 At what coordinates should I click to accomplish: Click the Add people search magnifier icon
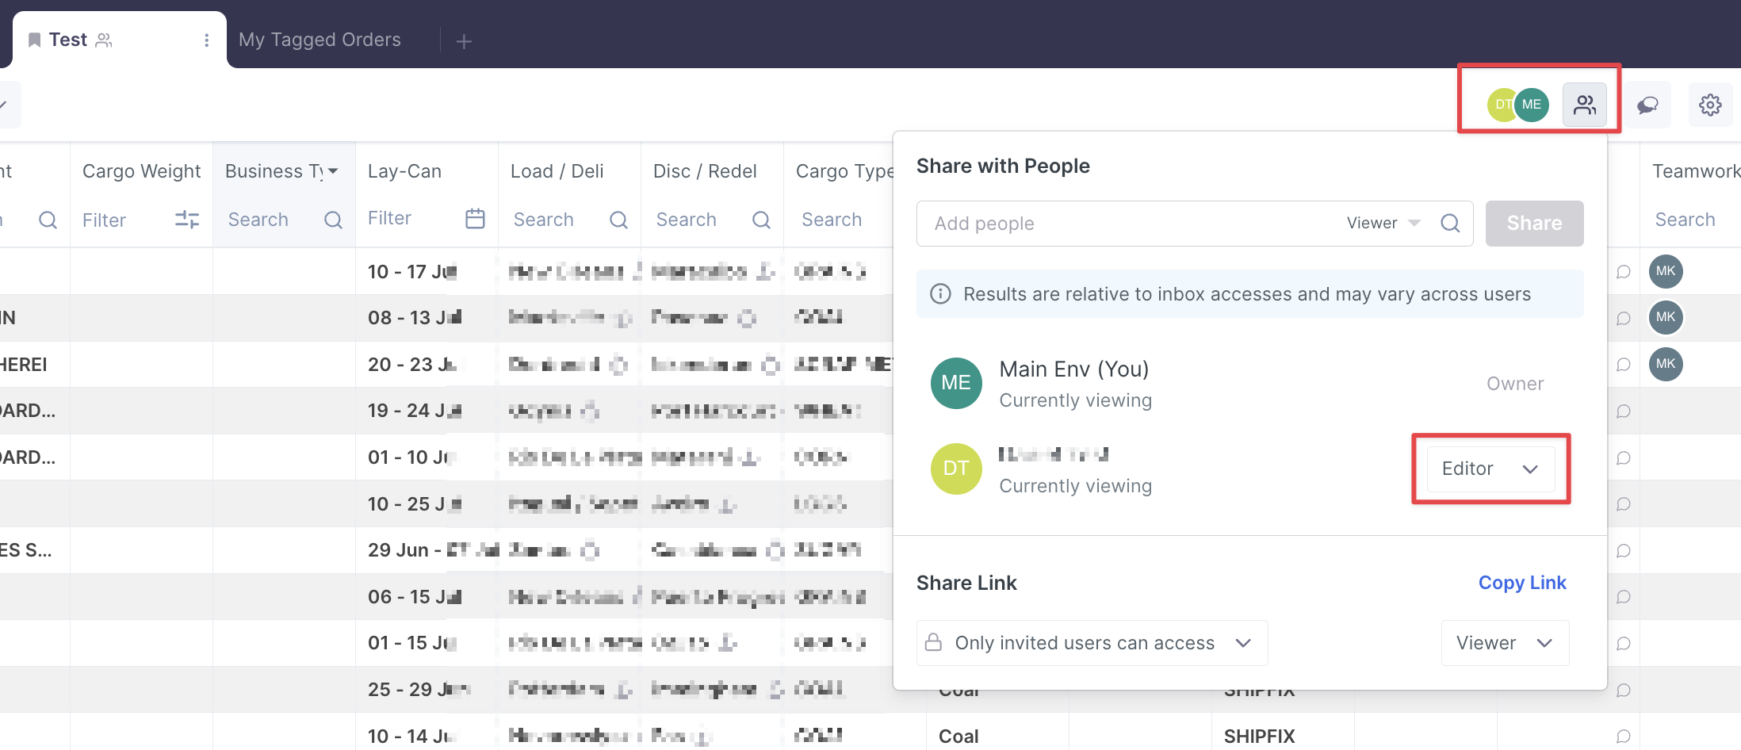pos(1450,224)
